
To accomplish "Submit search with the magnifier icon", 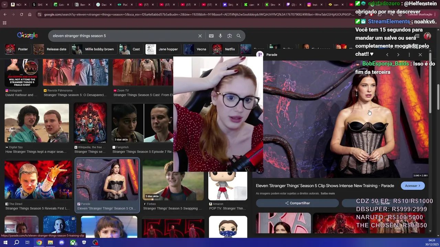I will coord(239,36).
